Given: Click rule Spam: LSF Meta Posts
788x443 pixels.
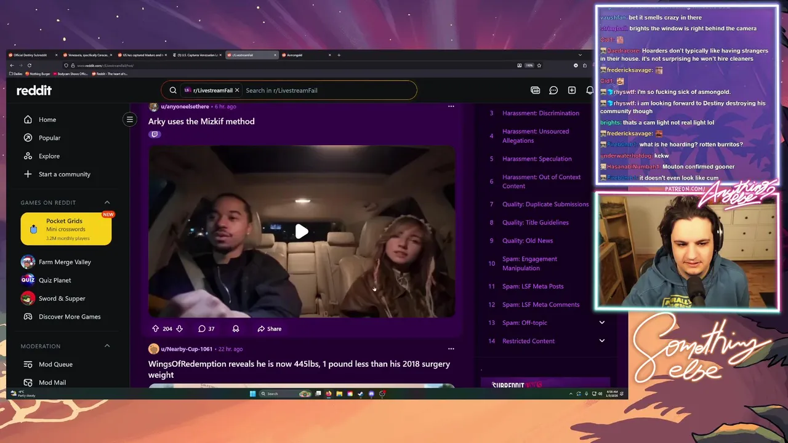Looking at the screenshot, I should (533, 286).
